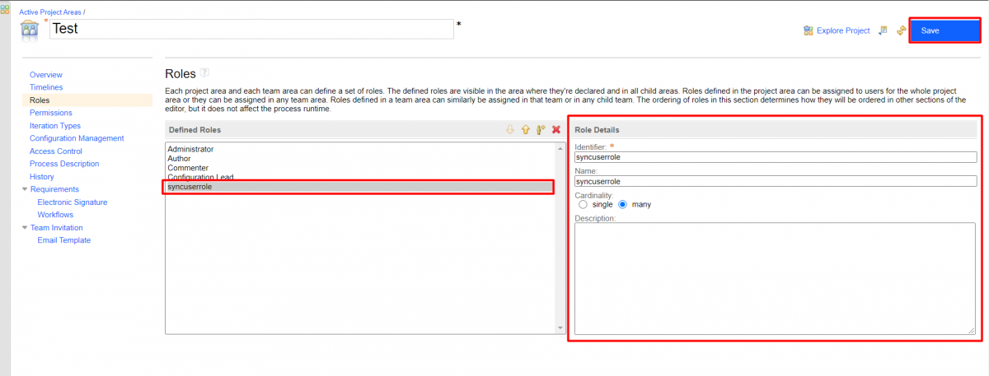
Task: Open the Explore Project link
Action: 842,30
